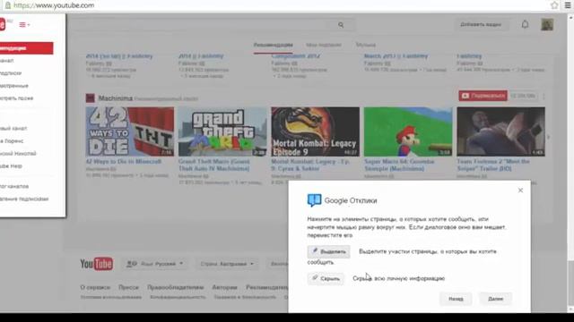Switch to the Рекомендации tab
This screenshot has height=322, width=574.
pyautogui.click(x=273, y=45)
